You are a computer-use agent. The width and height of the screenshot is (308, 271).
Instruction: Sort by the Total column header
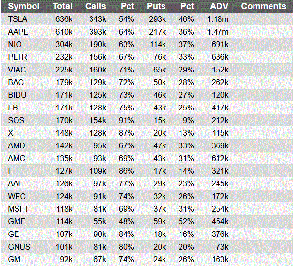(x=63, y=6)
